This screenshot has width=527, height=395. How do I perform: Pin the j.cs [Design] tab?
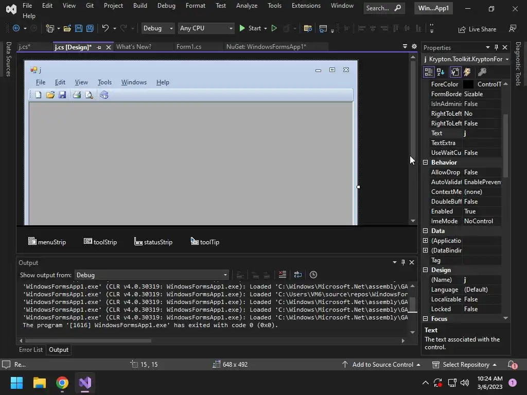pyautogui.click(x=99, y=47)
